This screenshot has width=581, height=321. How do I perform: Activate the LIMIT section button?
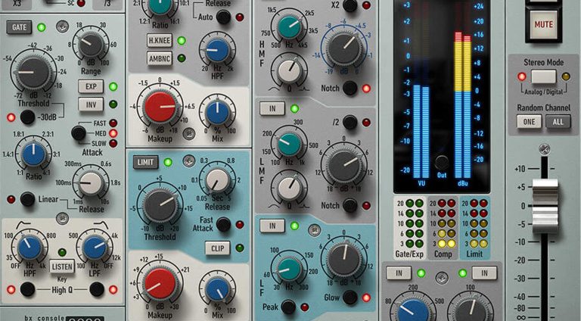pyautogui.click(x=146, y=162)
